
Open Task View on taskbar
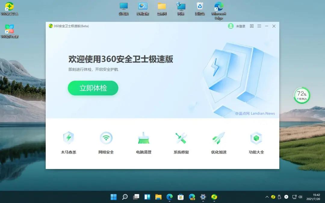[136, 197]
